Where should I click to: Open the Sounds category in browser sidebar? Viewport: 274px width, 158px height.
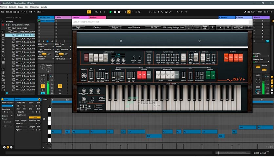3,35
